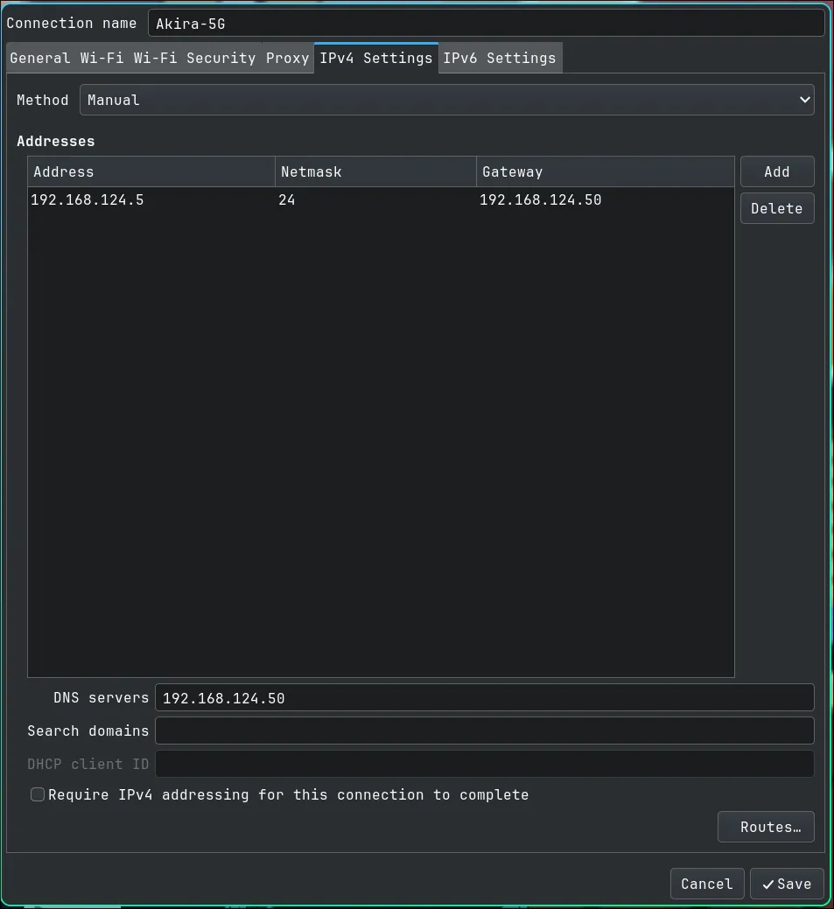The height and width of the screenshot is (909, 834).
Task: Click the Gateway column header
Action: tap(605, 171)
